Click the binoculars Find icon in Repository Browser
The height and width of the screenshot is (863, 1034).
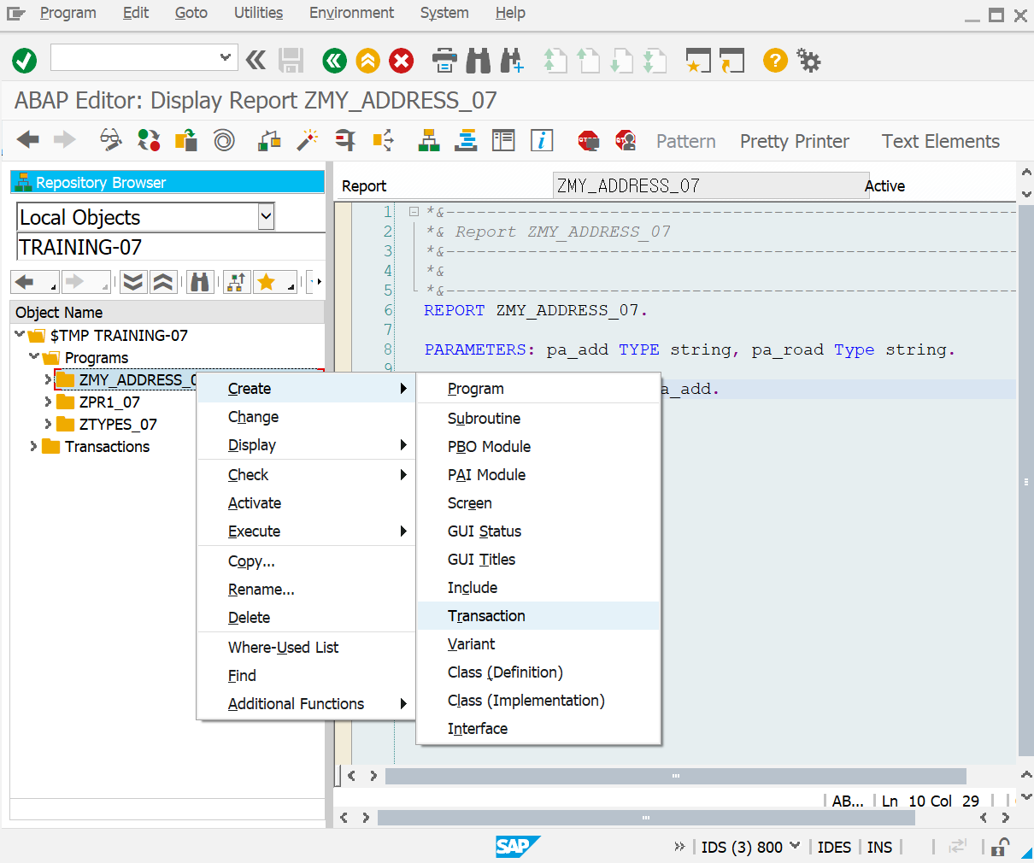tap(200, 281)
